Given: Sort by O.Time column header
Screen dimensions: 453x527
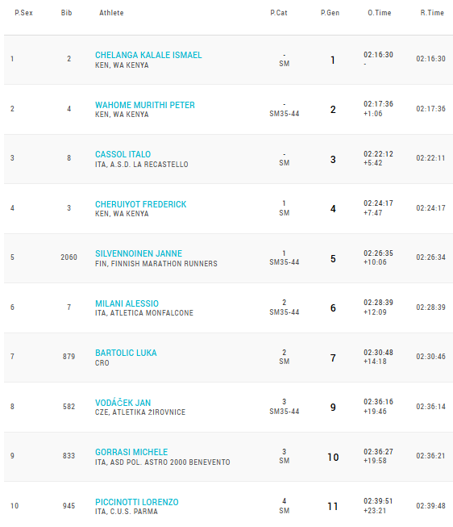Looking at the screenshot, I should [x=380, y=13].
